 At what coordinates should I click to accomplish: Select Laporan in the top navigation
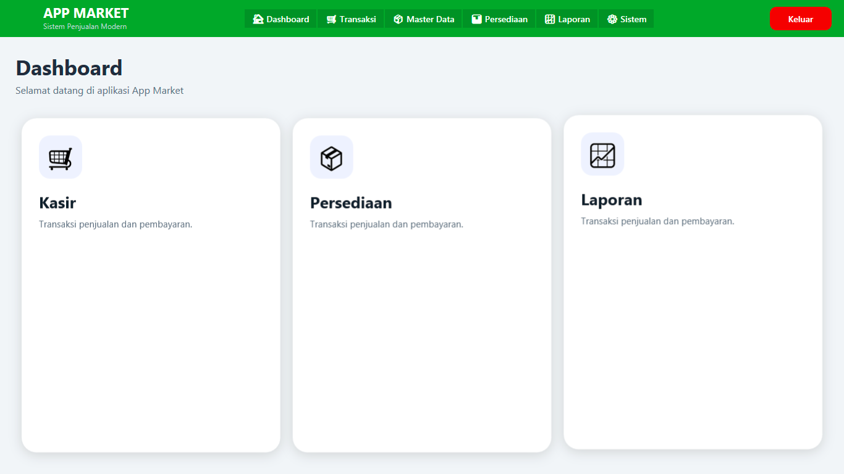coord(567,19)
